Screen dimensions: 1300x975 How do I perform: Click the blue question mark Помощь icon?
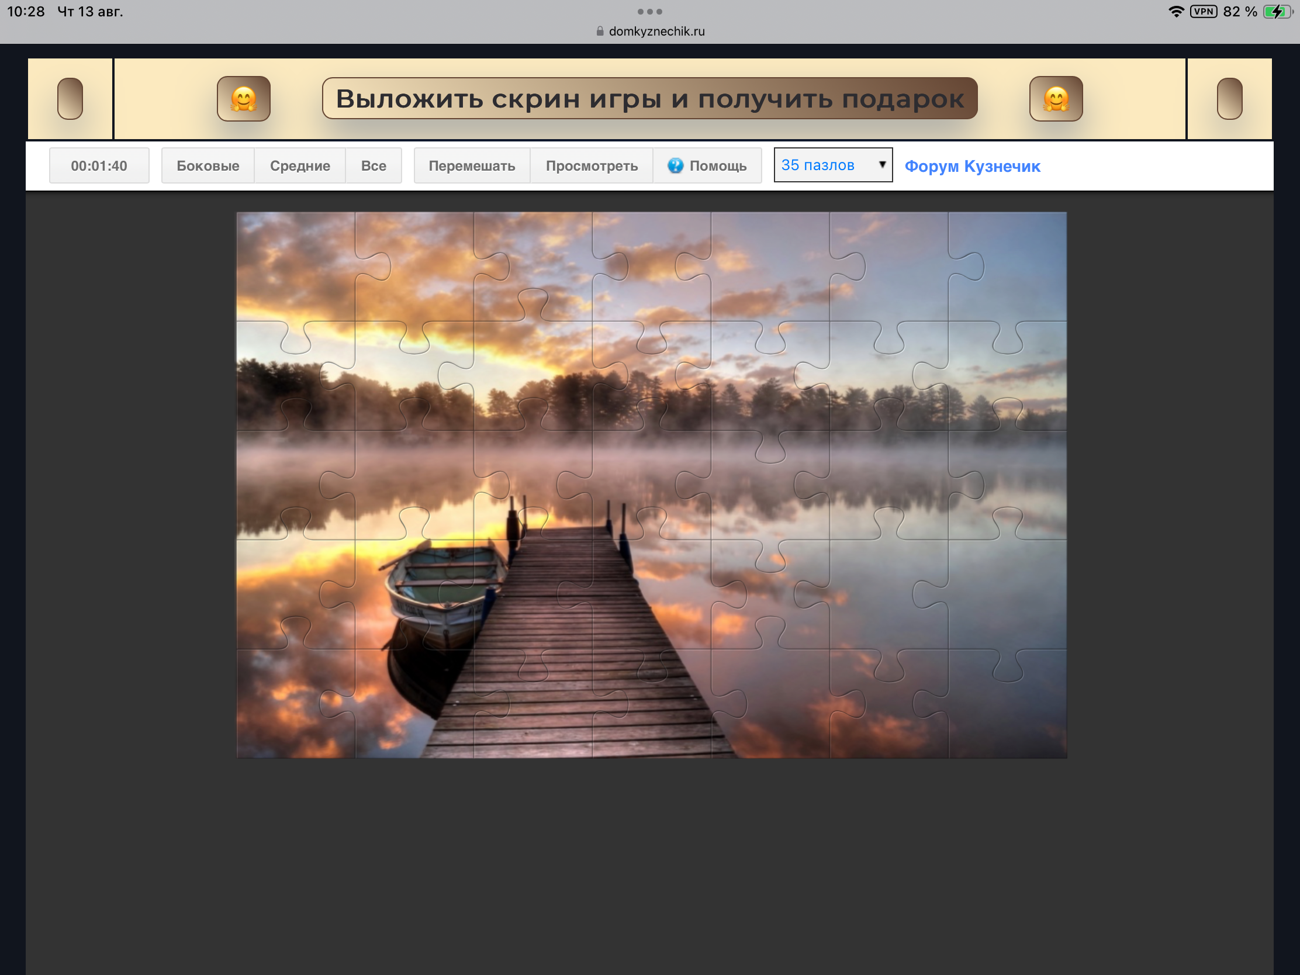[675, 166]
